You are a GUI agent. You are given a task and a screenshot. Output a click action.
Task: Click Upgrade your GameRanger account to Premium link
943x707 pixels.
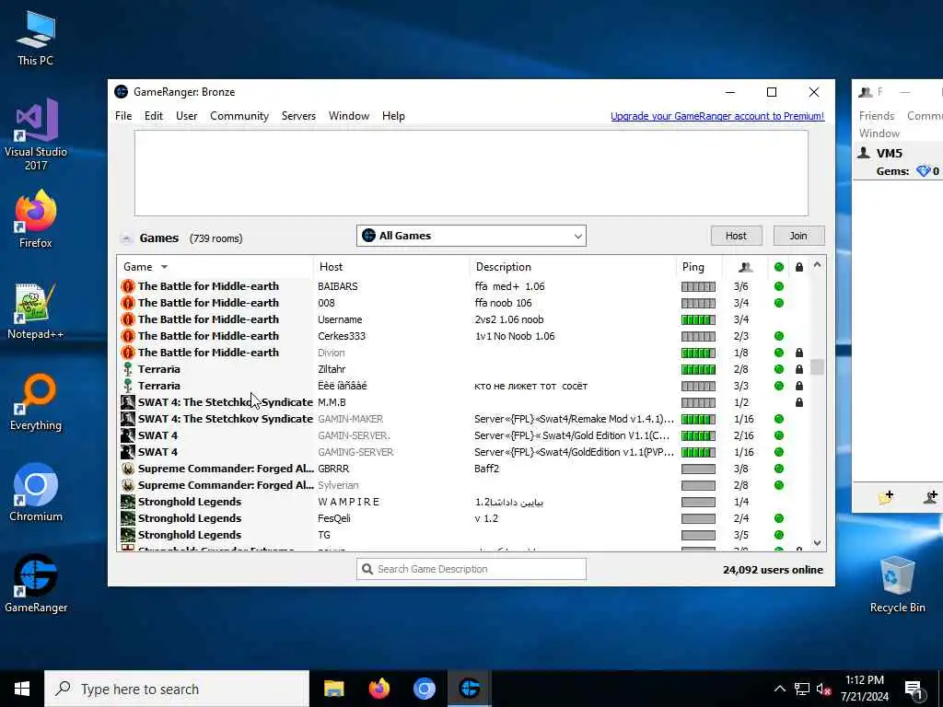716,116
